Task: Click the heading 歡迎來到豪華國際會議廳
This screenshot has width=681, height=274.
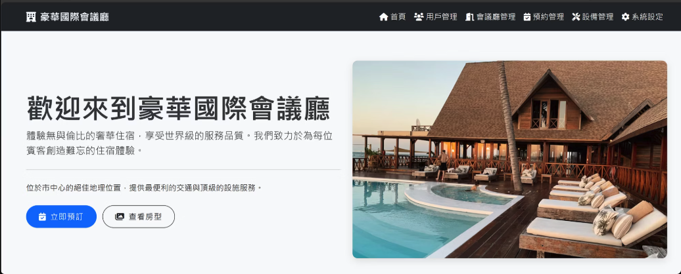Action: [x=179, y=108]
